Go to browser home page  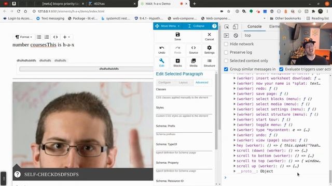point(25,11)
